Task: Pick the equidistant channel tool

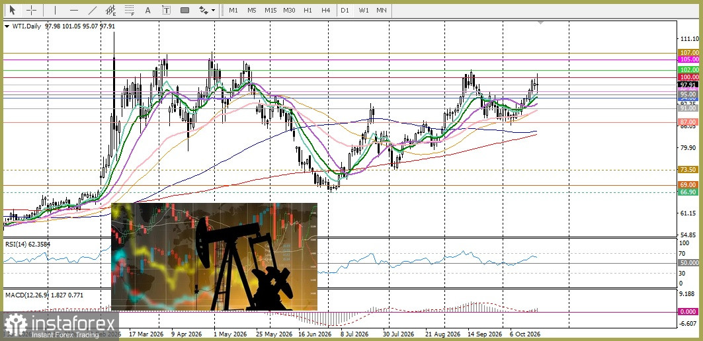Action: coord(110,10)
